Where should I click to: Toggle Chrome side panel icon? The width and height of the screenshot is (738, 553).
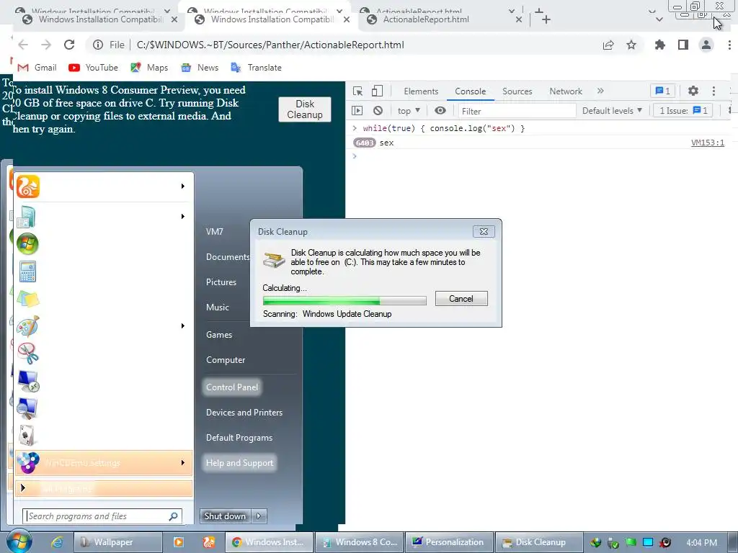tap(683, 45)
